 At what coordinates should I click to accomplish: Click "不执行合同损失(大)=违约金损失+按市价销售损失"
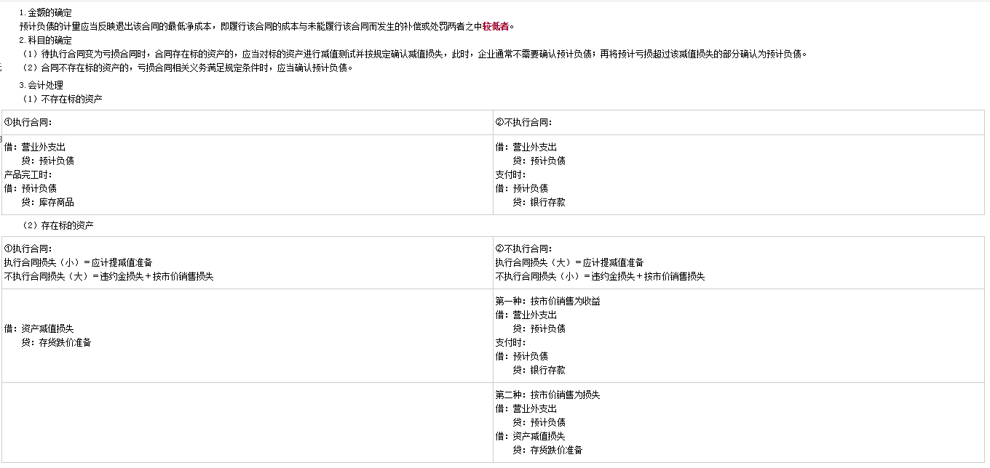coord(108,276)
